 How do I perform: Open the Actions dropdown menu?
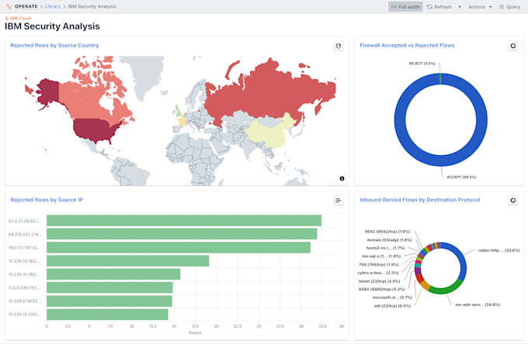tap(480, 7)
